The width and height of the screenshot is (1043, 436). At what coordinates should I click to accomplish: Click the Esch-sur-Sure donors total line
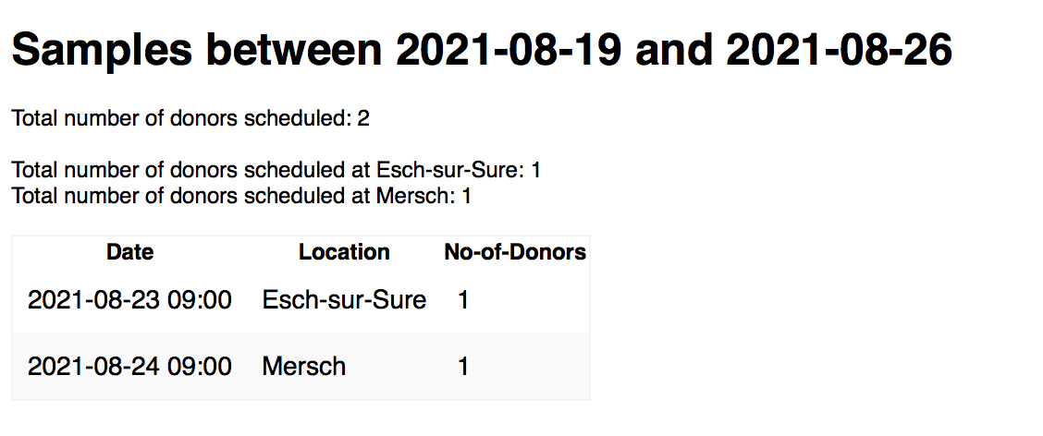(x=276, y=171)
